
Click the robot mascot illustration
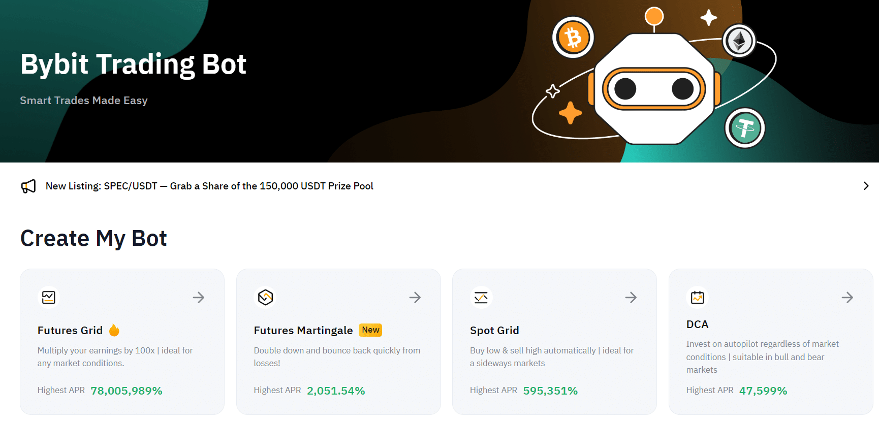654,89
